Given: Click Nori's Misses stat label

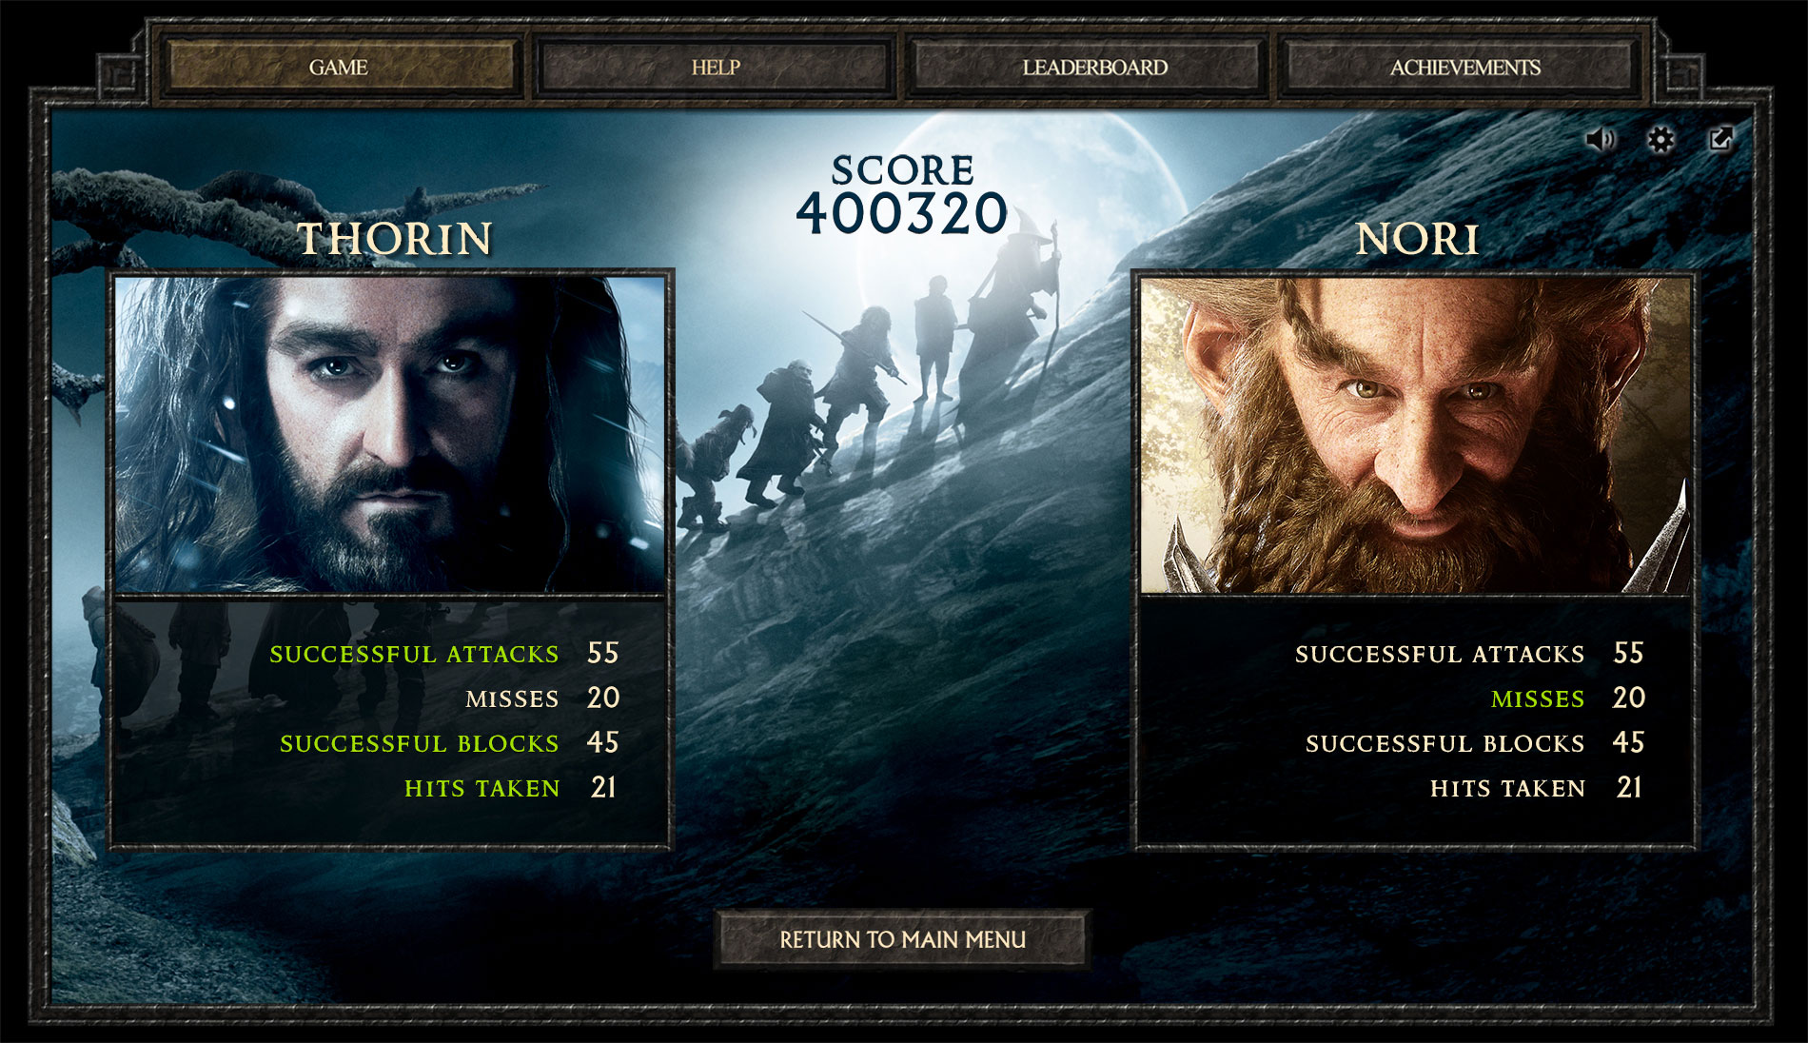Looking at the screenshot, I should pos(1538,699).
